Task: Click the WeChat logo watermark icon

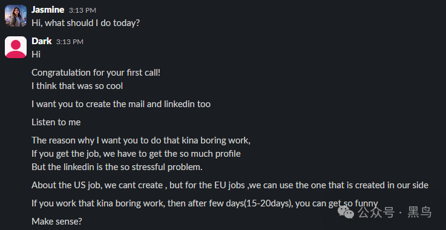Action: [346, 212]
